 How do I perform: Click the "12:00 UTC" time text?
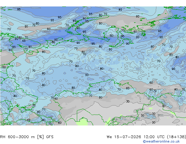click(154, 137)
